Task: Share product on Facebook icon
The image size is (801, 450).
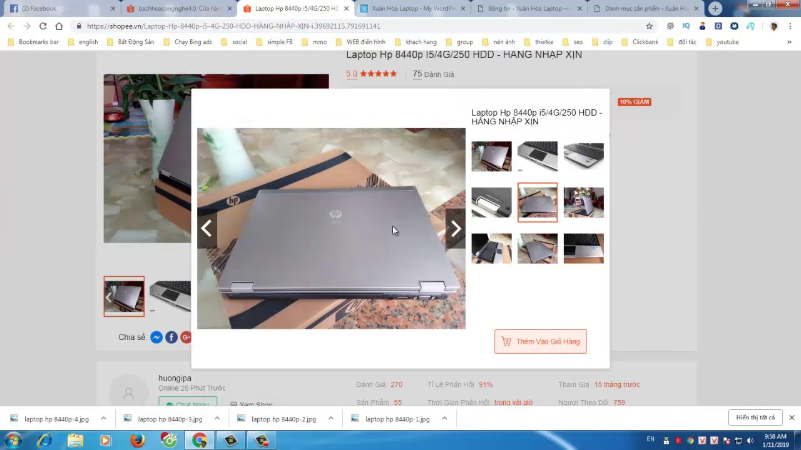Action: click(x=171, y=337)
